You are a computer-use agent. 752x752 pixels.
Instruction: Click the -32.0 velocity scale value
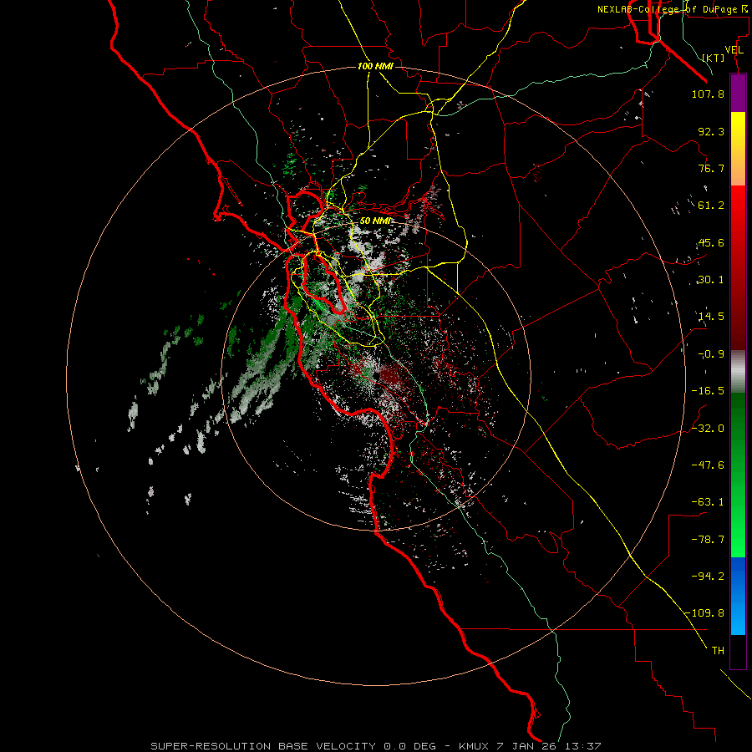point(708,429)
